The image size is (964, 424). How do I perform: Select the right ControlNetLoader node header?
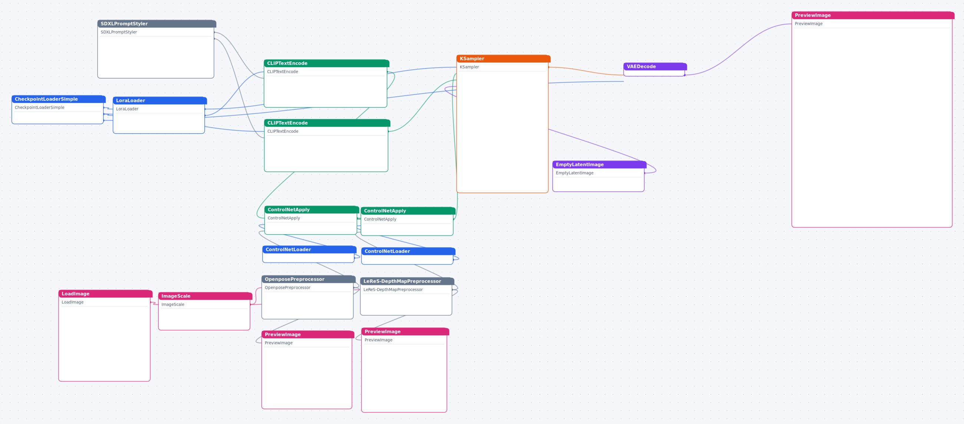tap(408, 251)
